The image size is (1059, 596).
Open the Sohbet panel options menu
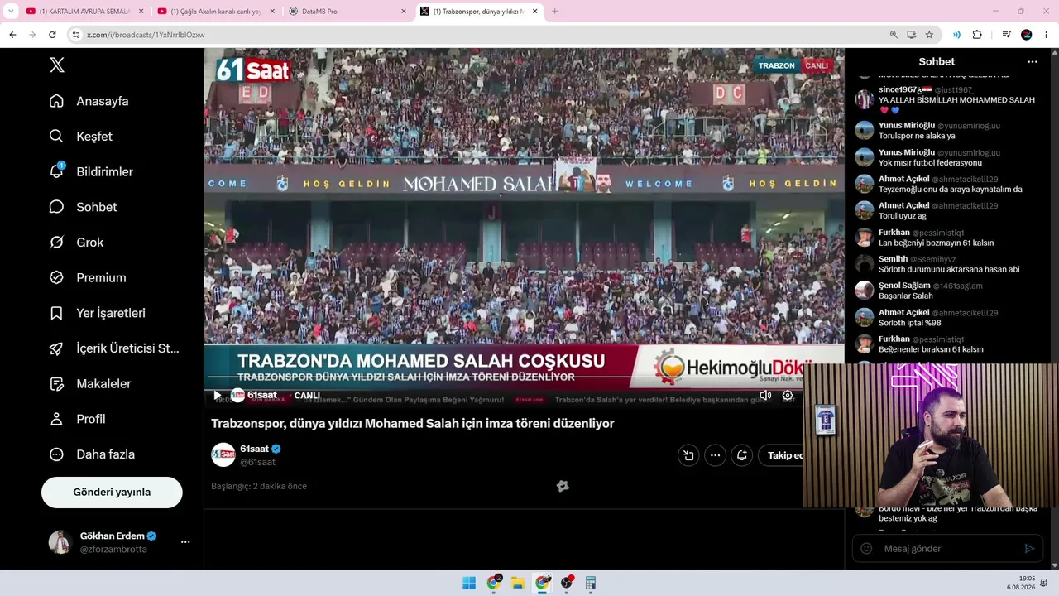click(1032, 62)
